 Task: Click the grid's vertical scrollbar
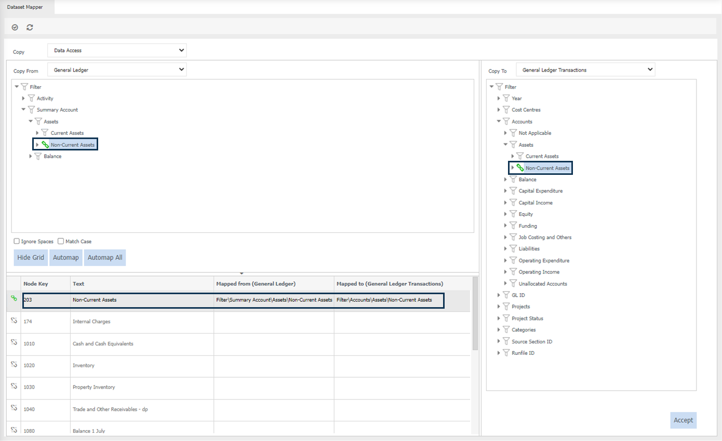[x=475, y=316]
